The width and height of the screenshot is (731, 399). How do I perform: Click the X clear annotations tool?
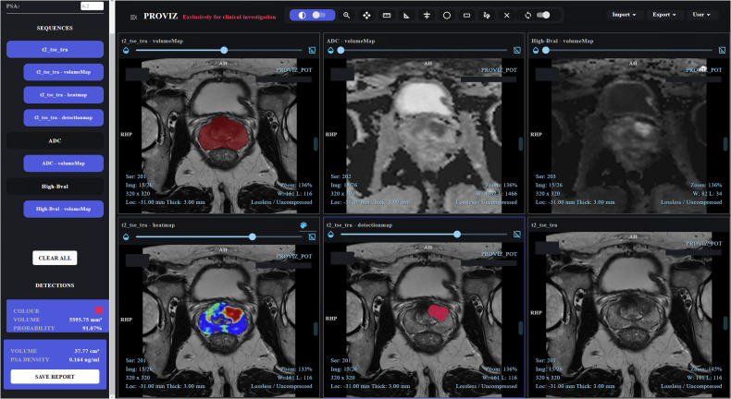point(507,16)
